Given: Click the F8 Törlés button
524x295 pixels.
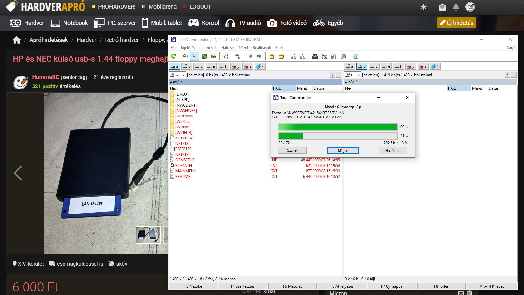Looking at the screenshot, I should click(x=441, y=286).
